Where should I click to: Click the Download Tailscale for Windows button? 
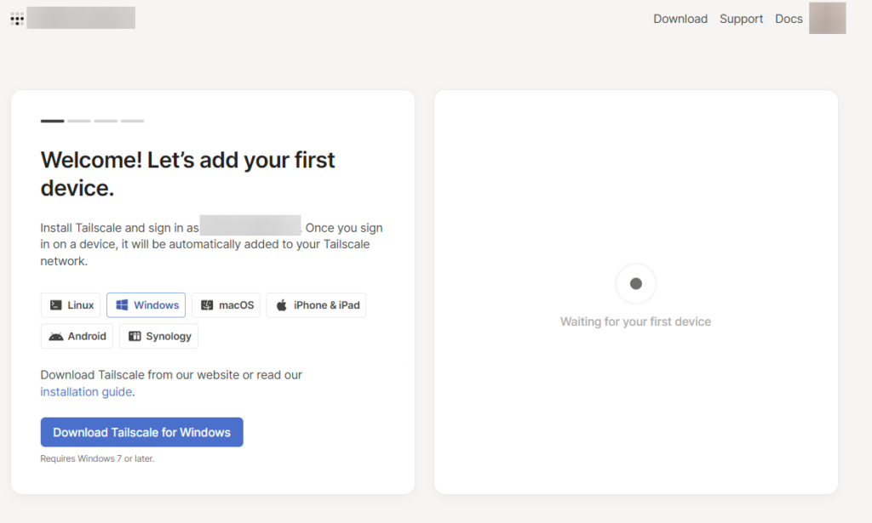(141, 432)
